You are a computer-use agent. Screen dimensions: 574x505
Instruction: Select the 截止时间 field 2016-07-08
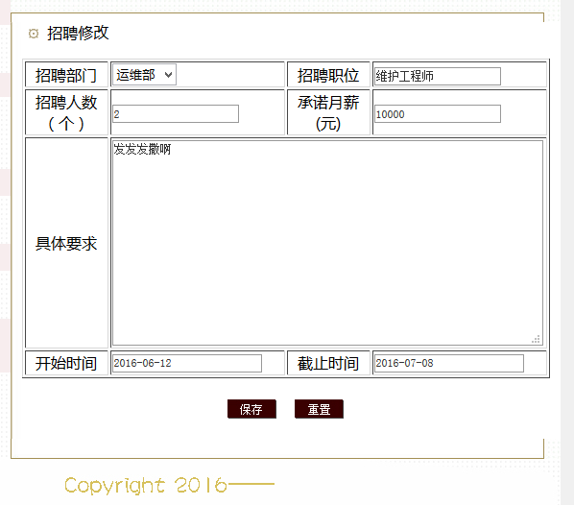pos(449,363)
